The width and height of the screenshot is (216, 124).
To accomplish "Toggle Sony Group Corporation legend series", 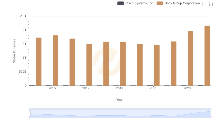I will pyautogui.click(x=178, y=3).
